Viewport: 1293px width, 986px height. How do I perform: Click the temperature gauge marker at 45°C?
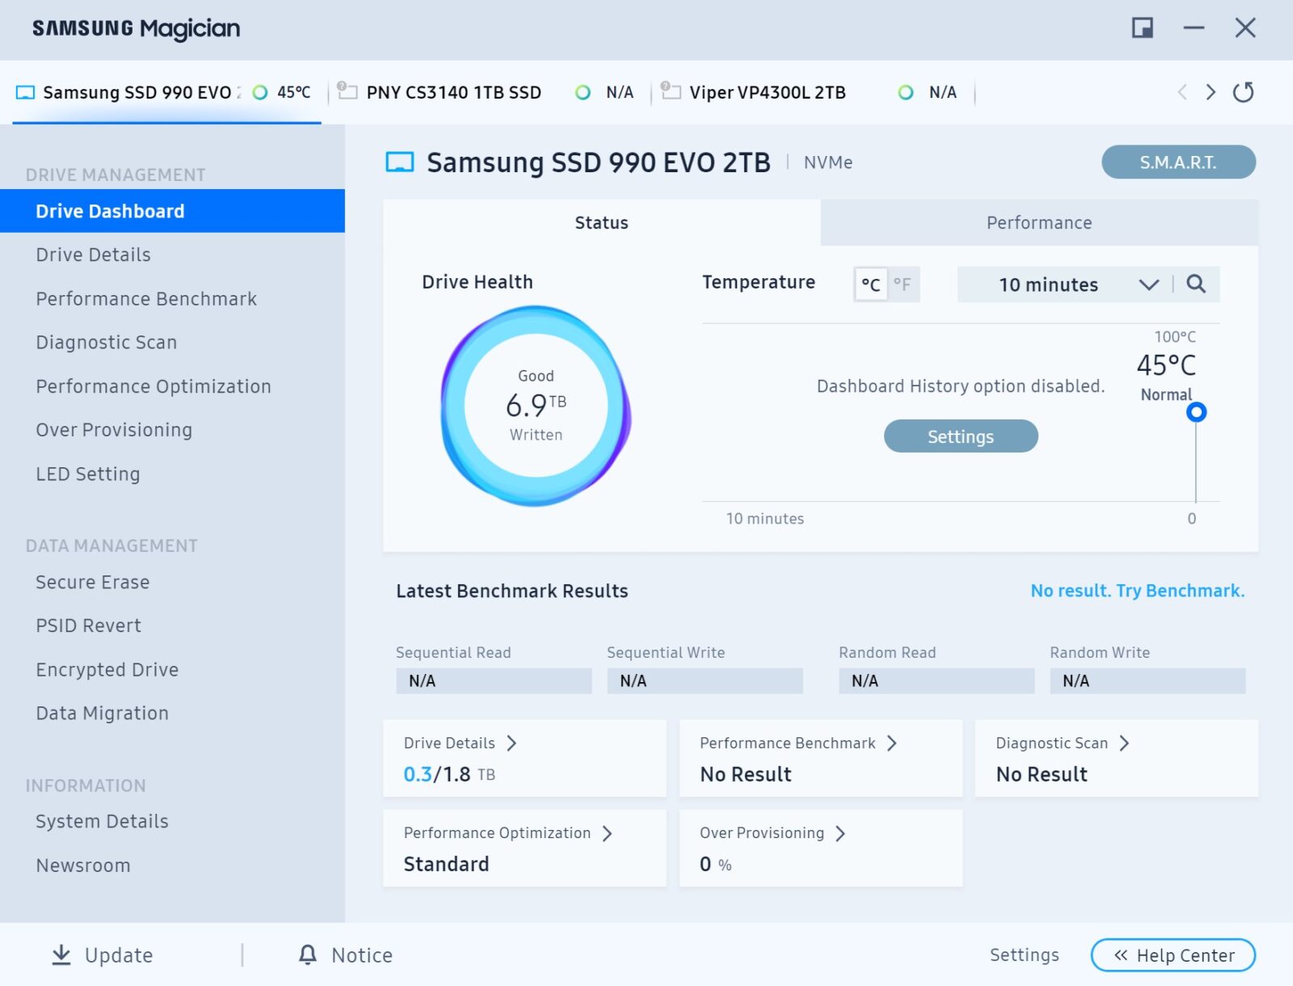(x=1196, y=412)
